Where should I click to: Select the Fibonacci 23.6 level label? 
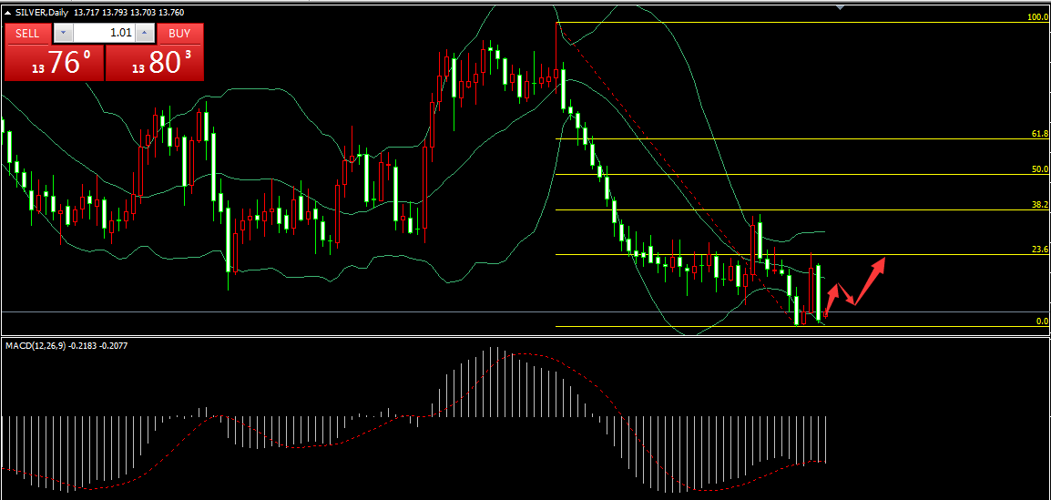click(1039, 250)
